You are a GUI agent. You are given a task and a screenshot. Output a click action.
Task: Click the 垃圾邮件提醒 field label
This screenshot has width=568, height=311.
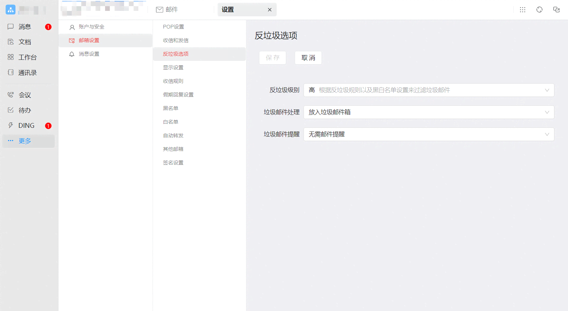[282, 134]
